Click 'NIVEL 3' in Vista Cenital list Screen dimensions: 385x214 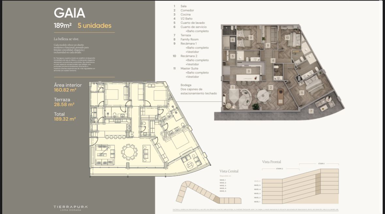pos(223,186)
